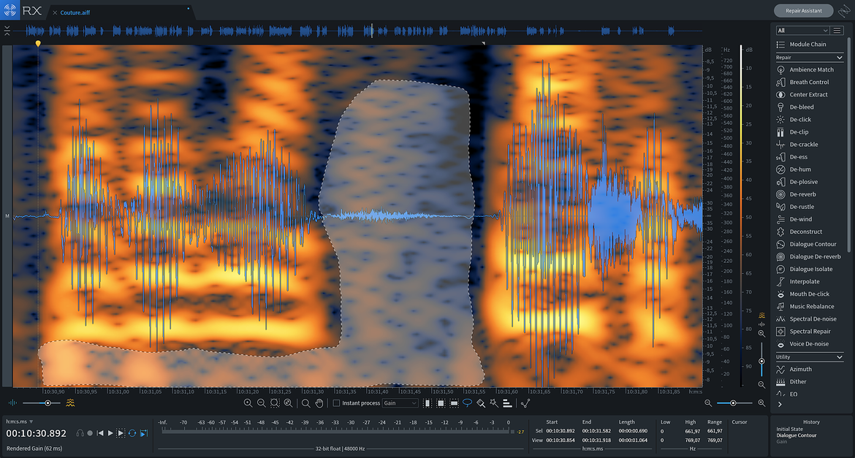Image resolution: width=855 pixels, height=458 pixels.
Task: Toggle the record button
Action: click(x=90, y=433)
